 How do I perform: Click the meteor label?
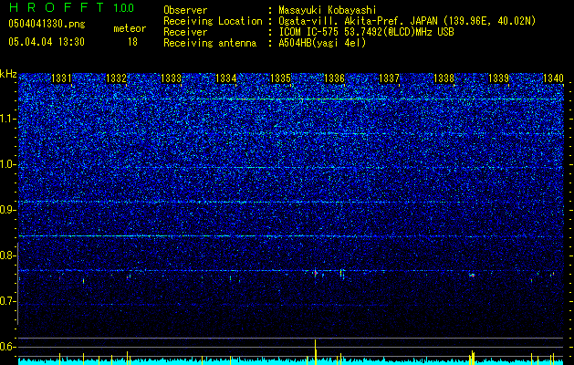pos(130,28)
